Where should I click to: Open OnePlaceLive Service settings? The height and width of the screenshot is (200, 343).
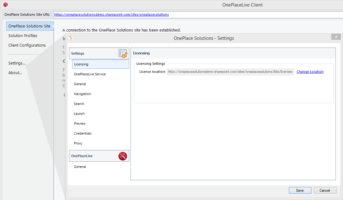click(x=90, y=74)
